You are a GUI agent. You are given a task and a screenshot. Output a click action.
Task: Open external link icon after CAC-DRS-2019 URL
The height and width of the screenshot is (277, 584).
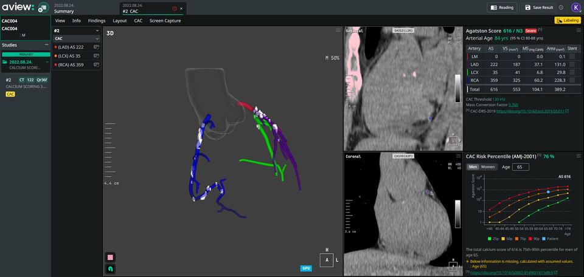pos(567,111)
